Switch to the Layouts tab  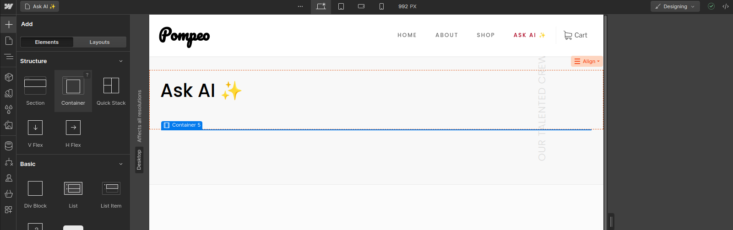99,42
